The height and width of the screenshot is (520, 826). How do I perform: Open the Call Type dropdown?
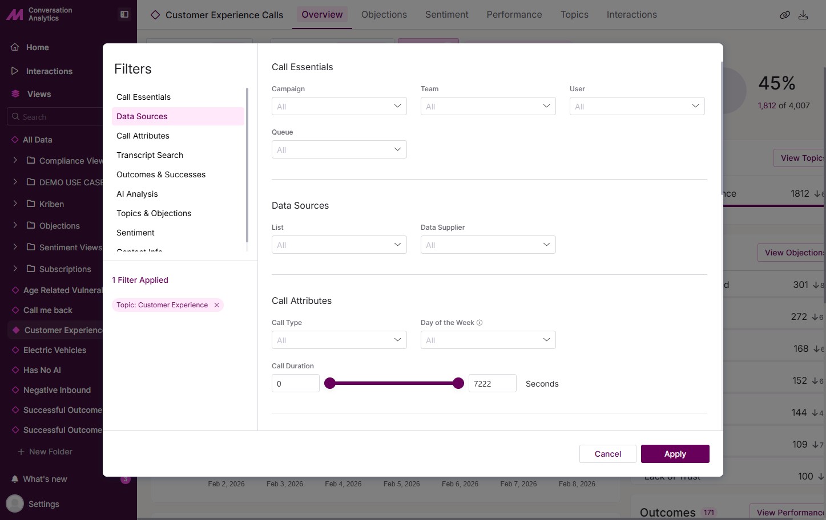pyautogui.click(x=339, y=340)
